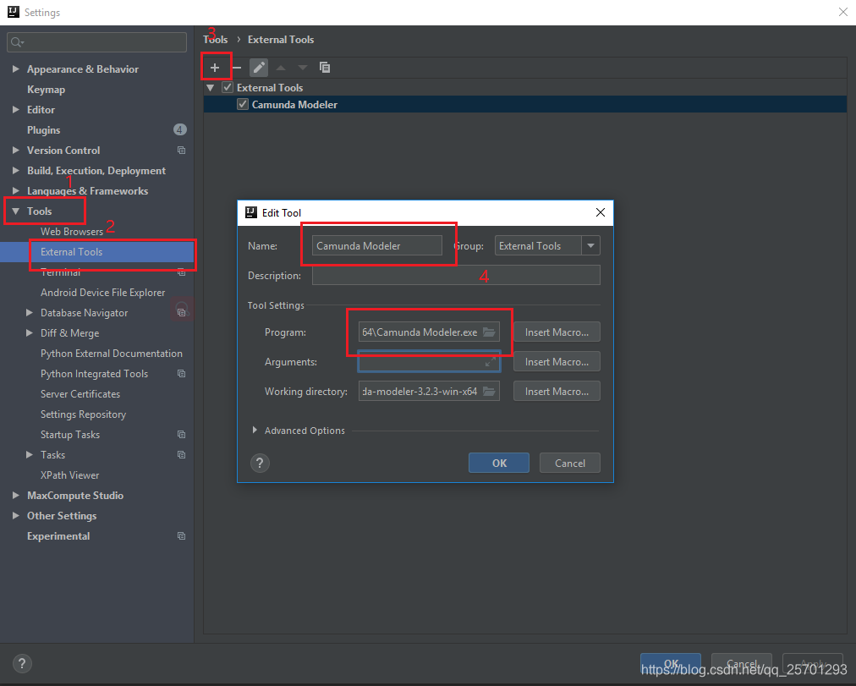Viewport: 856px width, 686px height.
Task: Open Web Browsers settings page
Action: click(72, 232)
